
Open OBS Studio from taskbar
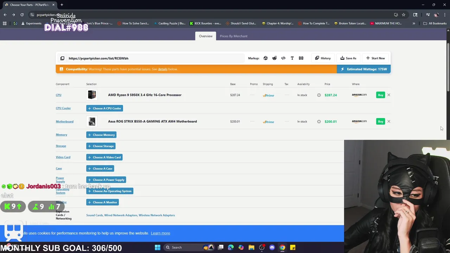click(262, 247)
